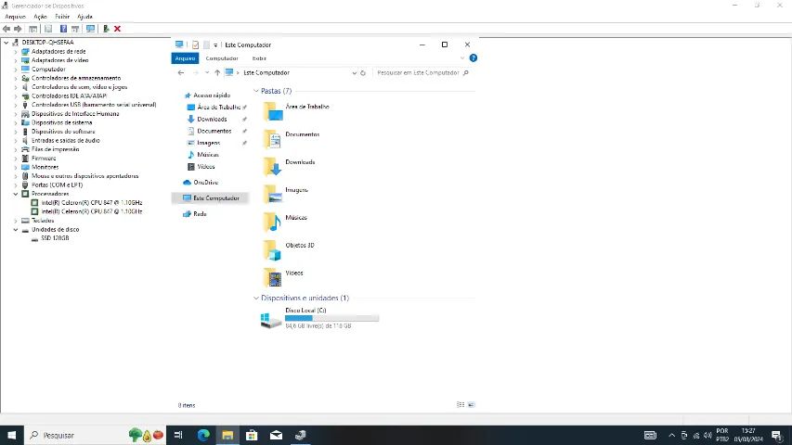Select first Intel Celeron CPU 847 entry
792x445 pixels.
point(91,203)
